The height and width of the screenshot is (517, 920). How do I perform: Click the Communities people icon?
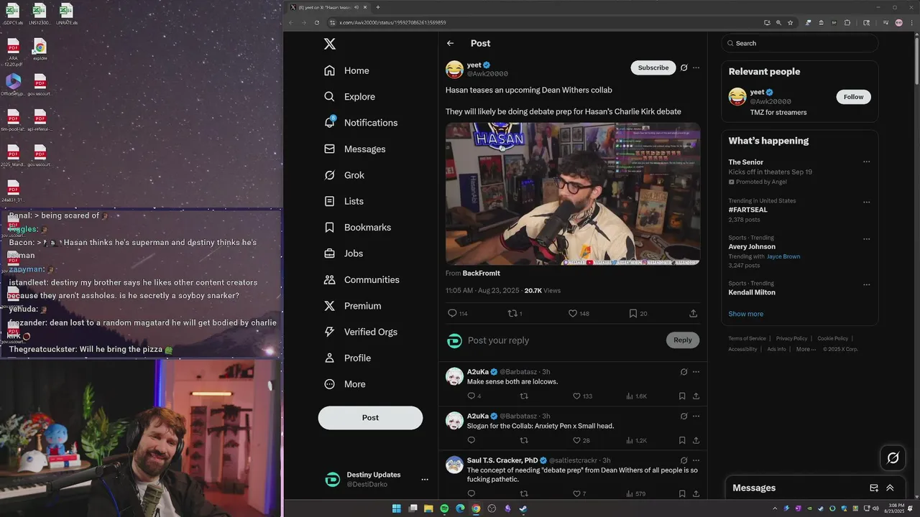click(329, 279)
